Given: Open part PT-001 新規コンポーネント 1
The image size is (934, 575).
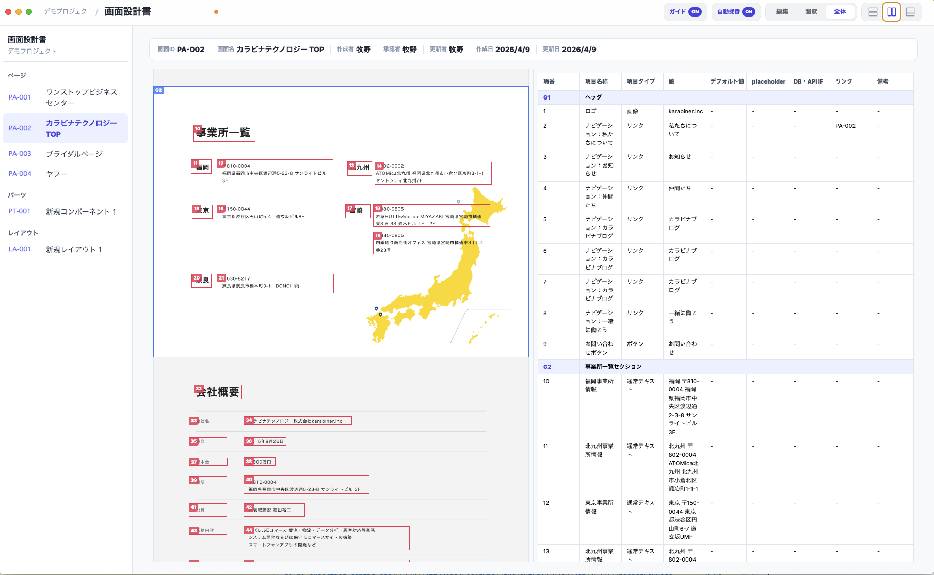Looking at the screenshot, I should click(65, 211).
